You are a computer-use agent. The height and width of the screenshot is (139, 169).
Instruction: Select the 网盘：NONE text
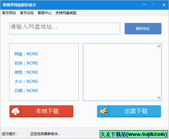(x=26, y=54)
